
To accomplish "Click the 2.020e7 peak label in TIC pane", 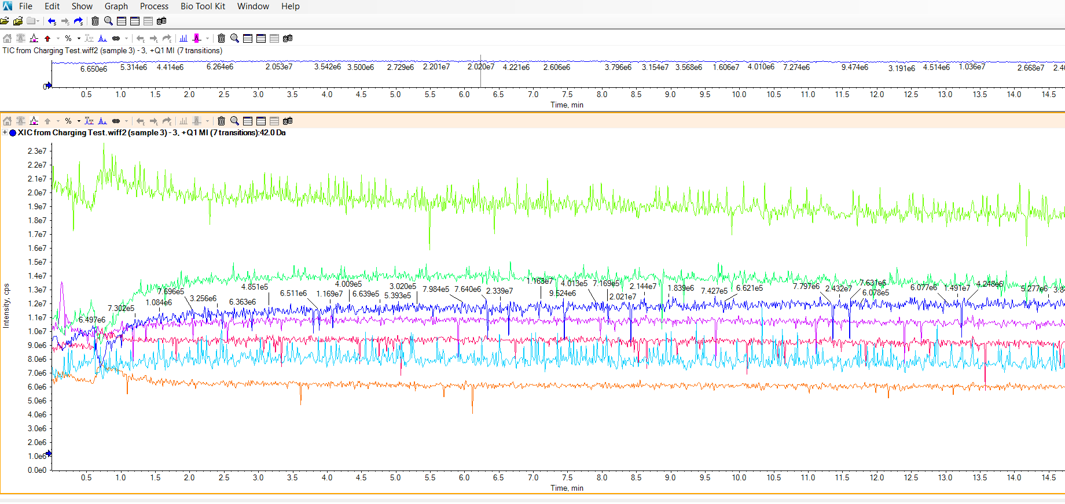I will 481,67.
